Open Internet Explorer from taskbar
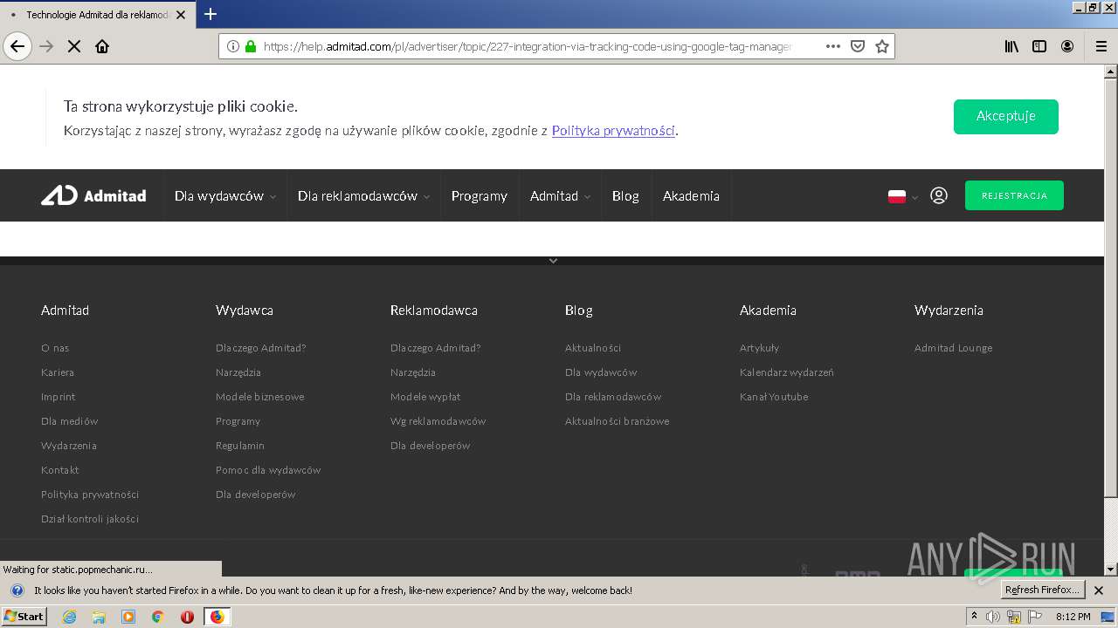Screen dimensions: 1118x628 (x=69, y=617)
